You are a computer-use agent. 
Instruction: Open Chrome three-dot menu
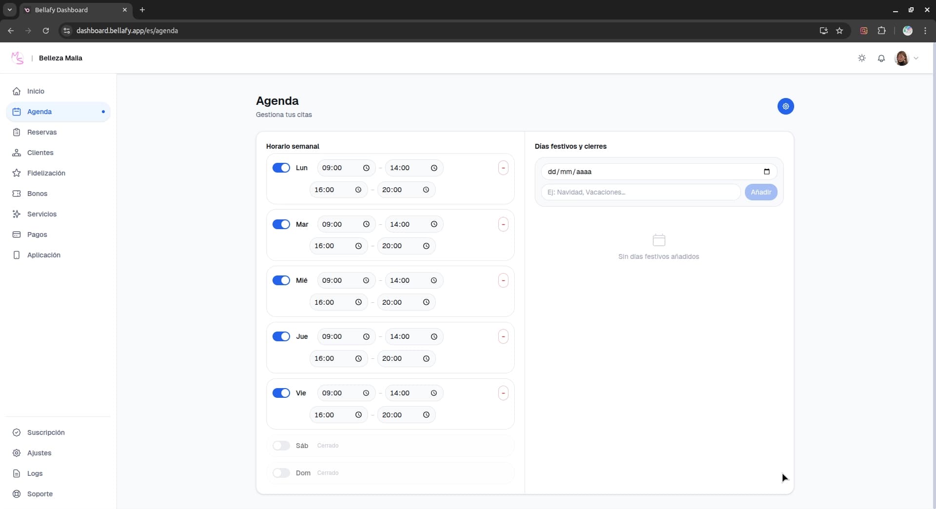point(925,31)
